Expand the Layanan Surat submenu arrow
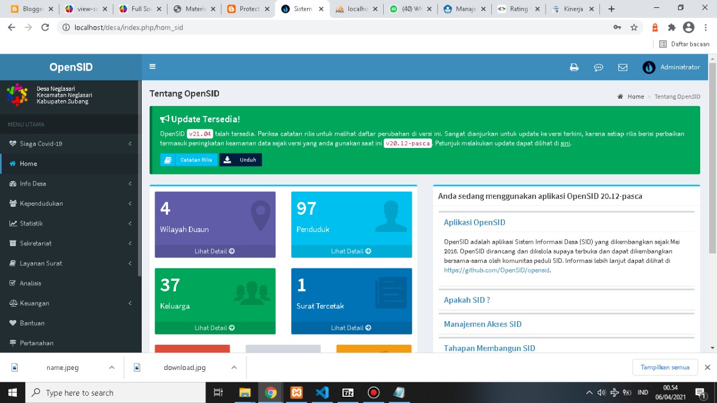 [x=130, y=263]
